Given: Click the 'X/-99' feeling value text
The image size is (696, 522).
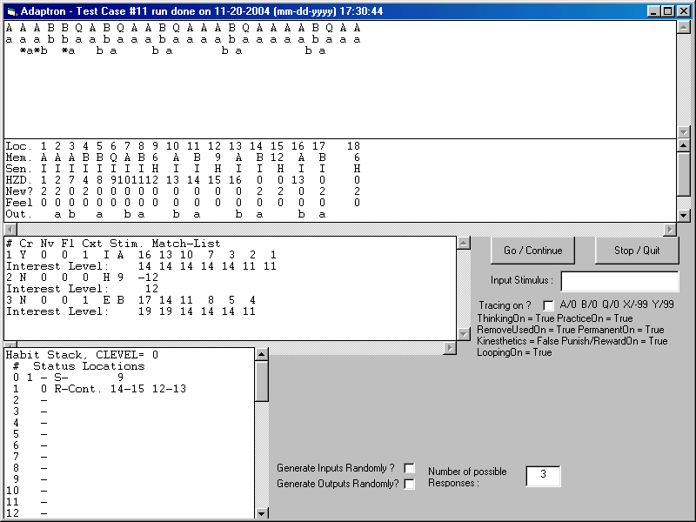Looking at the screenshot, I should pos(635,304).
